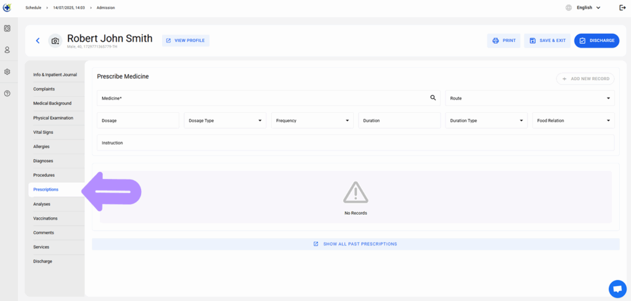Open Info & Inpatient Journal section
631x301 pixels.
click(x=56, y=75)
